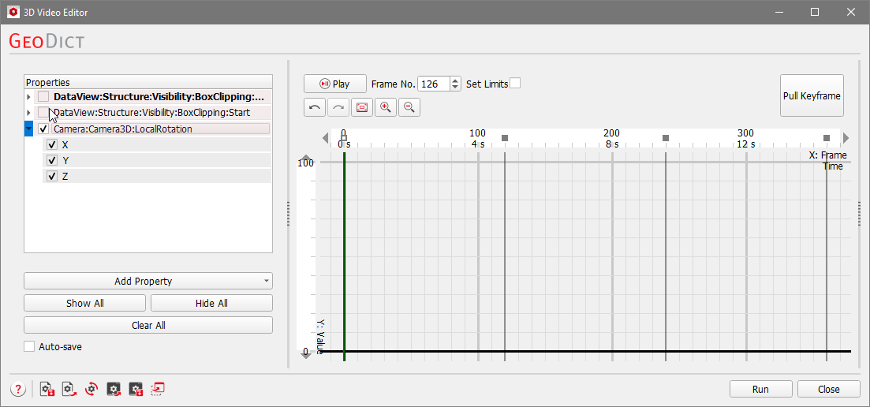Click the keyframe marker just after frame 100

tap(505, 138)
